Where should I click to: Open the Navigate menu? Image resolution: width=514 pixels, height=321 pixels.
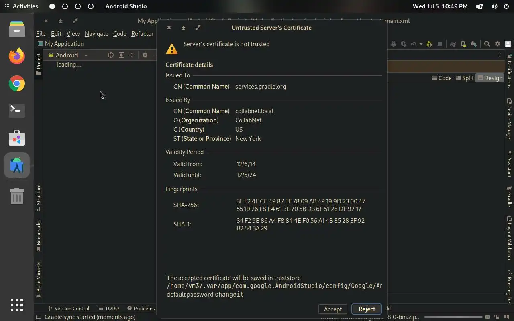click(96, 34)
